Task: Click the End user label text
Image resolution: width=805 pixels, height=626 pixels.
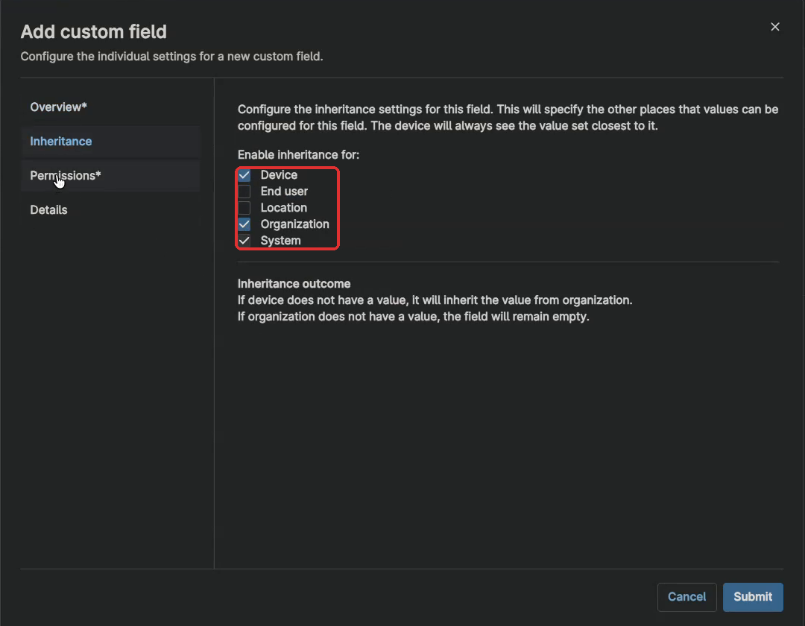Action: (284, 192)
